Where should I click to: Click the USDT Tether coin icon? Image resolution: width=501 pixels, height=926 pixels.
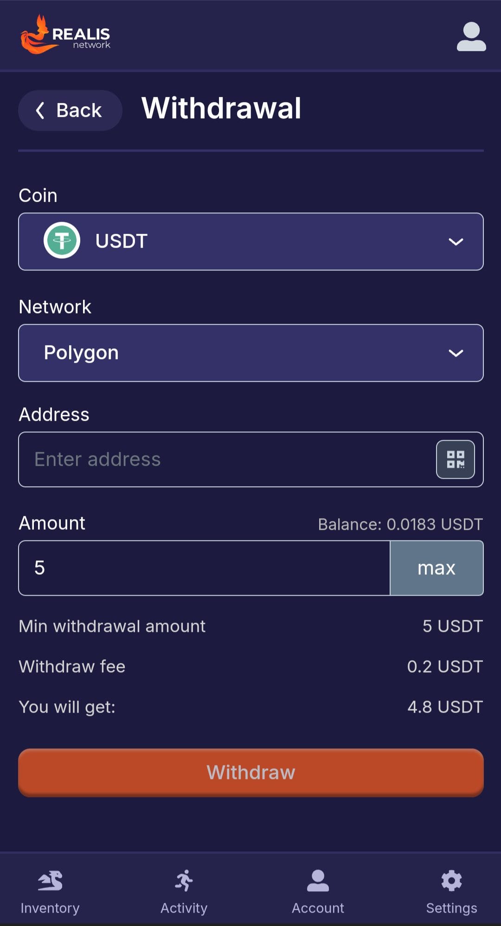tap(62, 241)
